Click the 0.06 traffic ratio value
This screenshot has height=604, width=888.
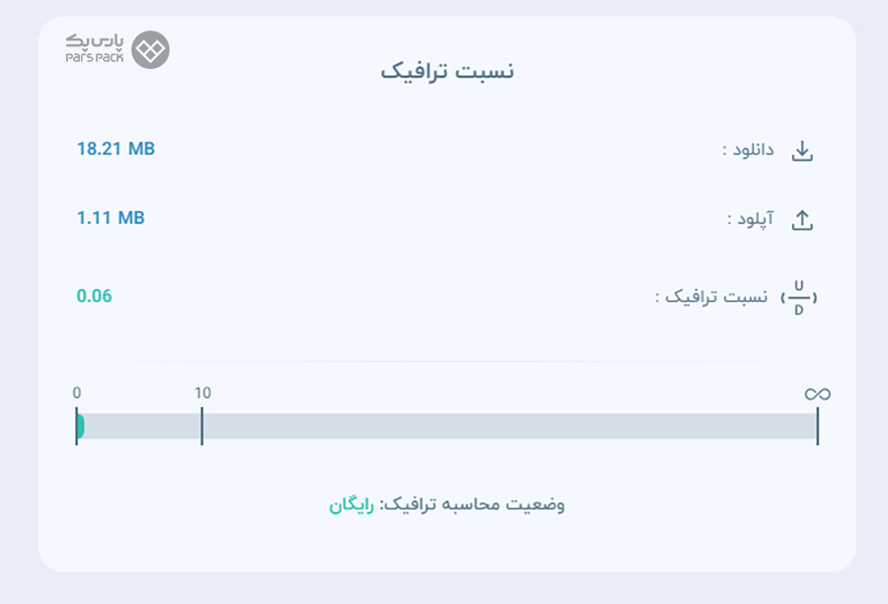[94, 296]
